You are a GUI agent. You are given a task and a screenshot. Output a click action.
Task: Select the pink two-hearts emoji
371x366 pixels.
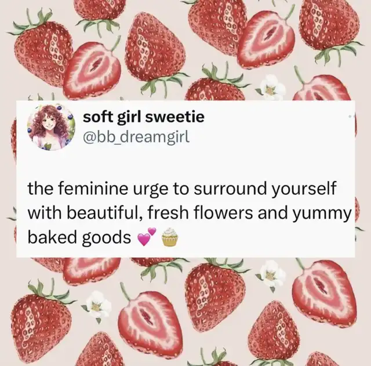click(x=147, y=237)
